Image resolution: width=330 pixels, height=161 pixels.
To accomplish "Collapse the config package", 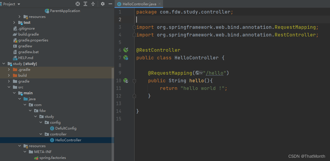I will [x=40, y=123].
